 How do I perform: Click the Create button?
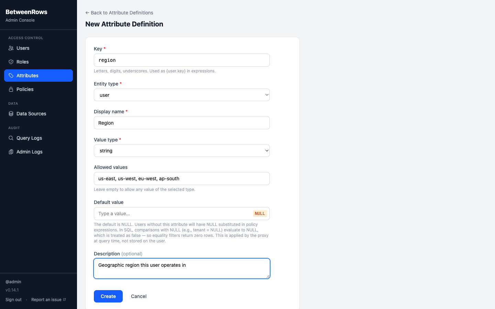point(108,296)
